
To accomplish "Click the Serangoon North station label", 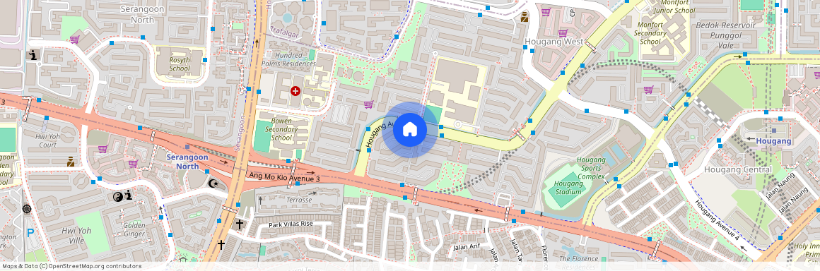I will point(187,162).
